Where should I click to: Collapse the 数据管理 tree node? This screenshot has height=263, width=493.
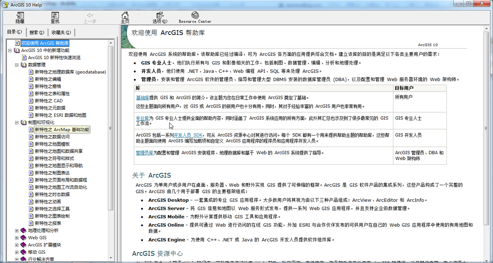pyautogui.click(x=17, y=65)
